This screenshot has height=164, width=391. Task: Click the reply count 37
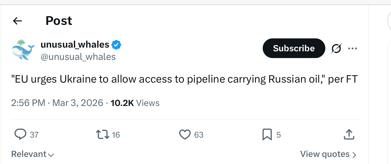point(34,135)
